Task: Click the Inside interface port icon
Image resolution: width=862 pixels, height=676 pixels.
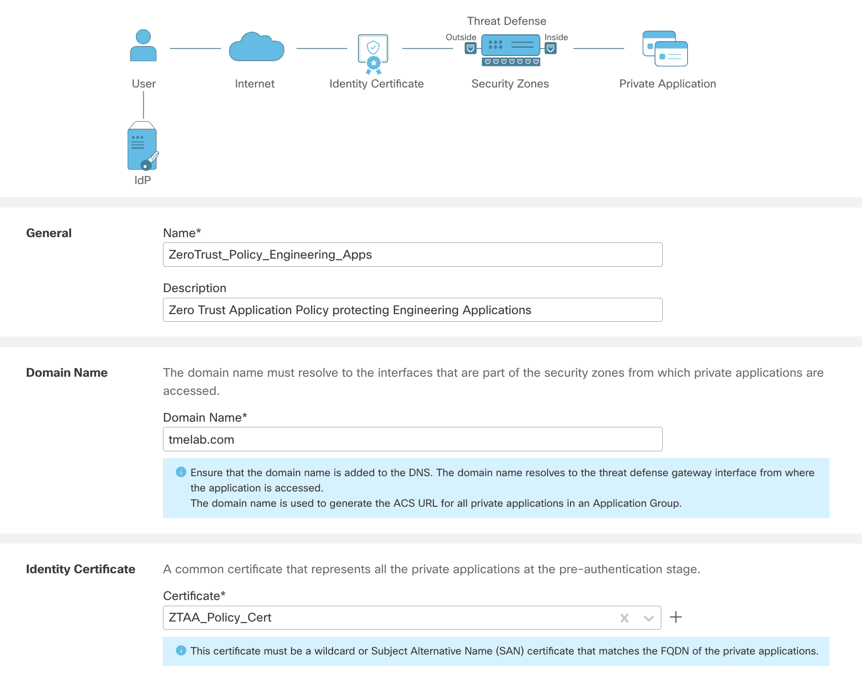Action: coord(550,48)
